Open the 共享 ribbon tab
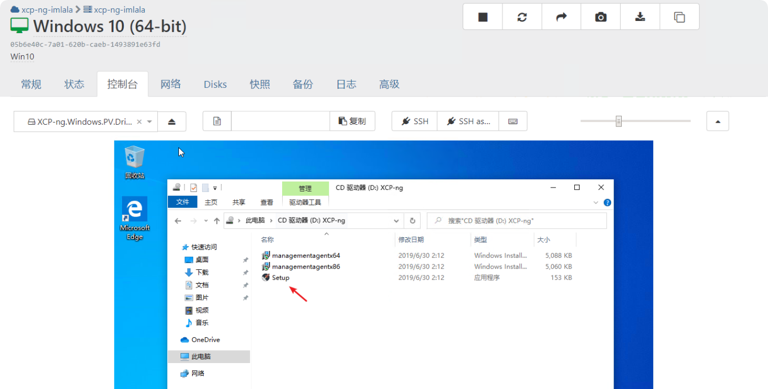Screen dimensions: 768x389 click(239, 203)
